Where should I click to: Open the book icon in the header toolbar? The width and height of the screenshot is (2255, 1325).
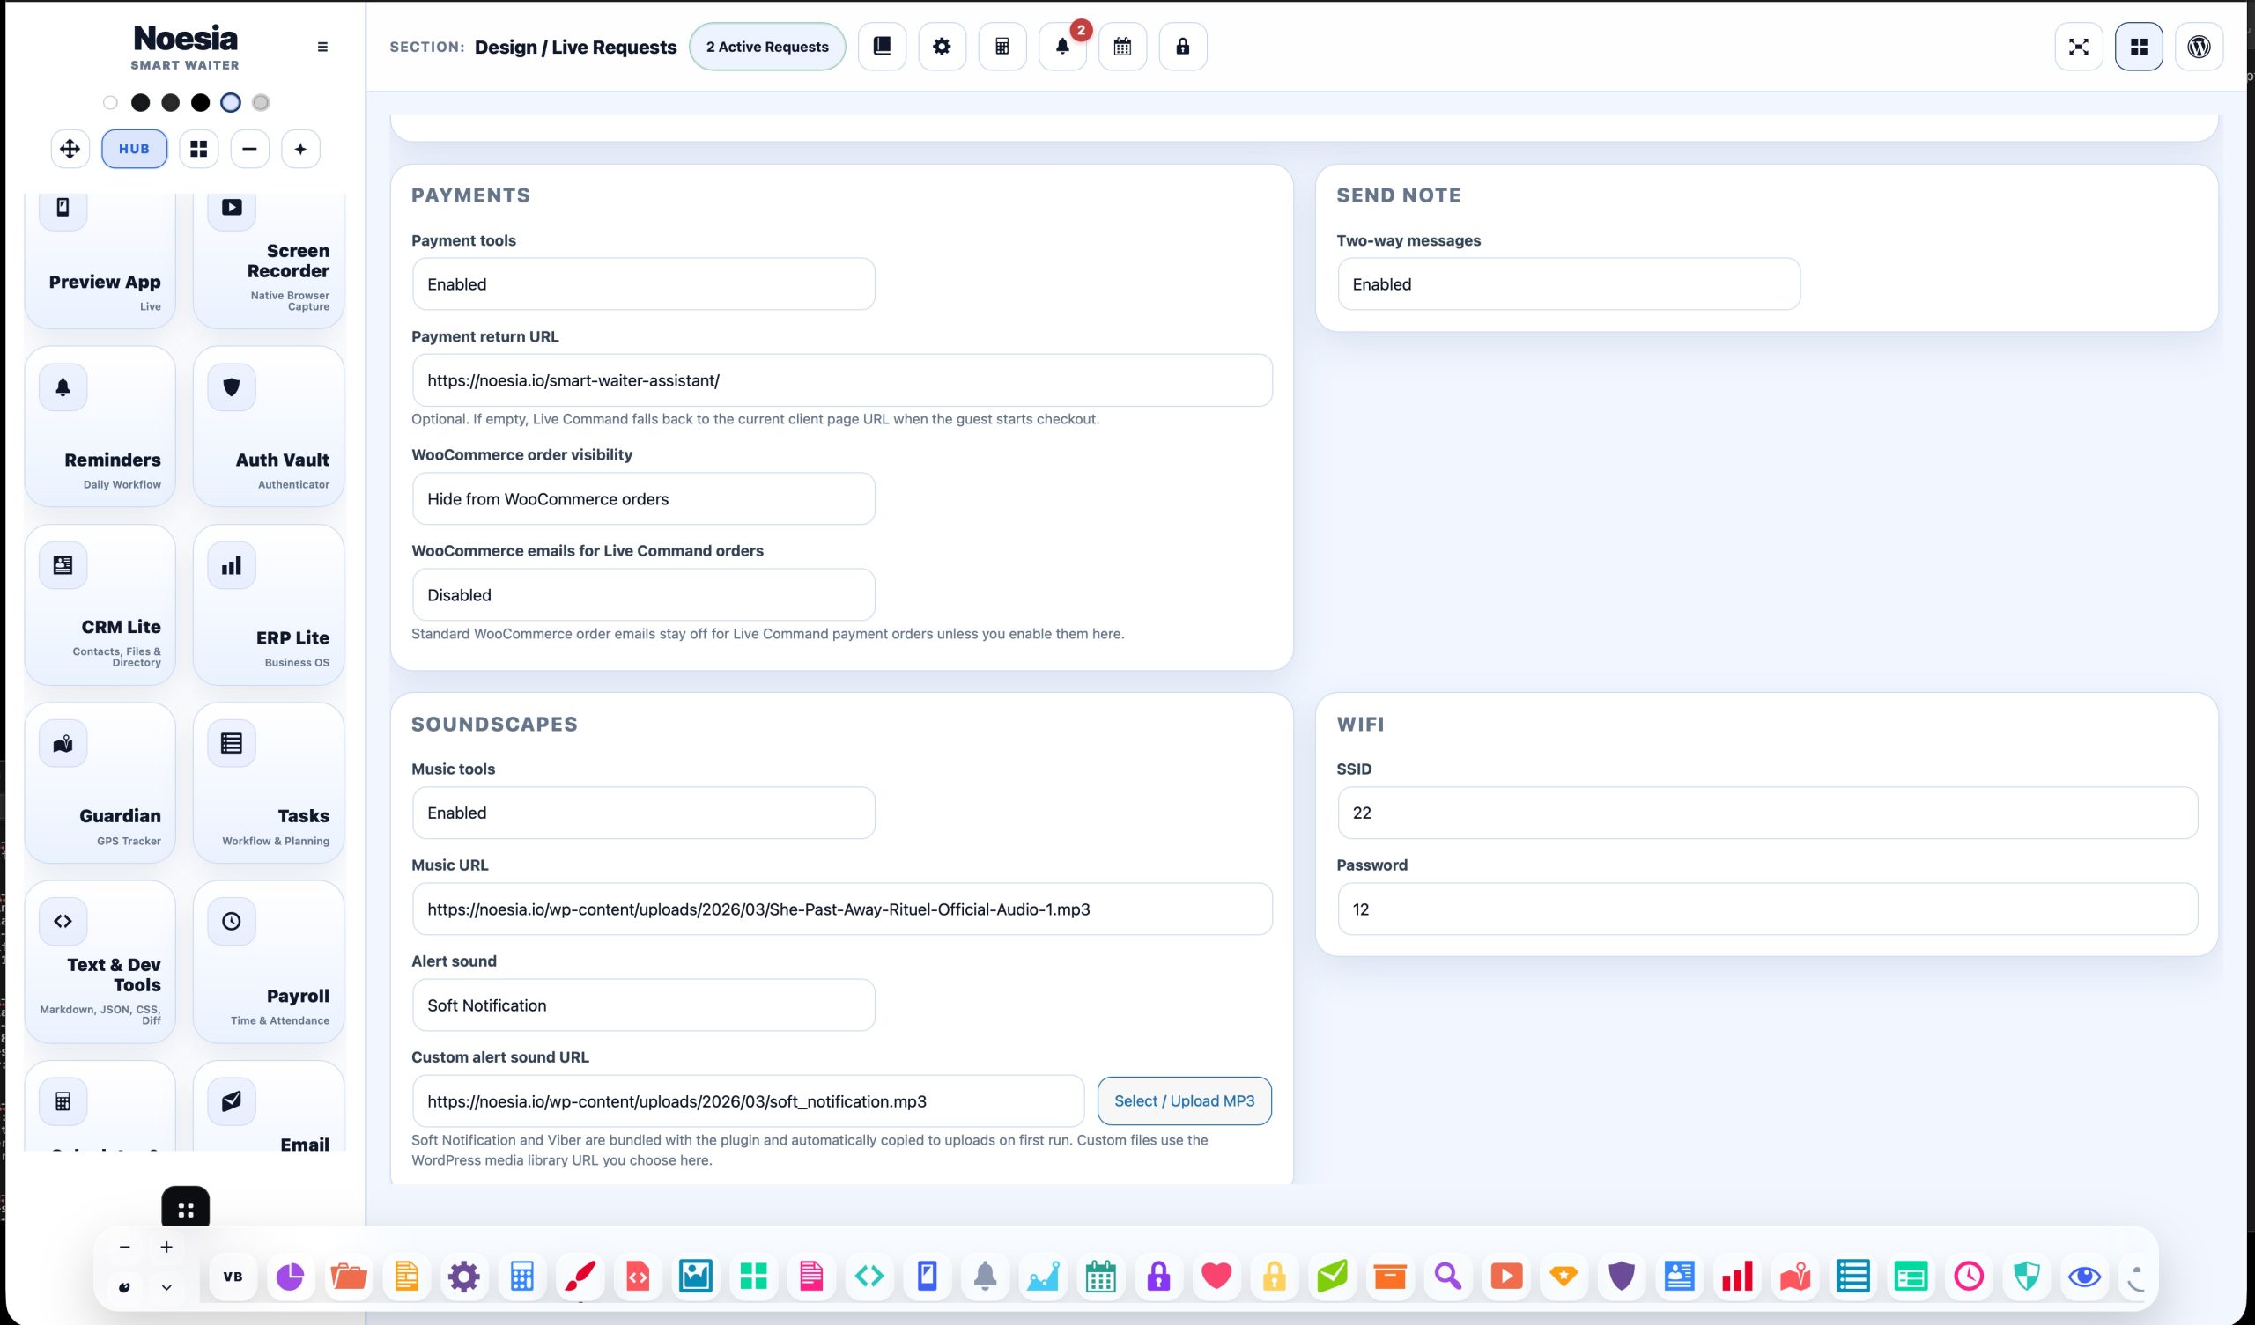point(882,47)
